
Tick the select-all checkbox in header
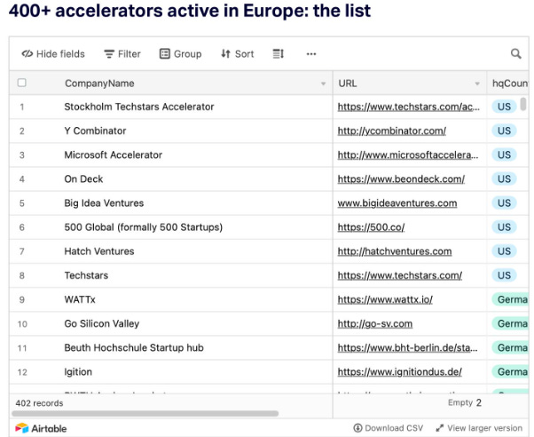(22, 83)
